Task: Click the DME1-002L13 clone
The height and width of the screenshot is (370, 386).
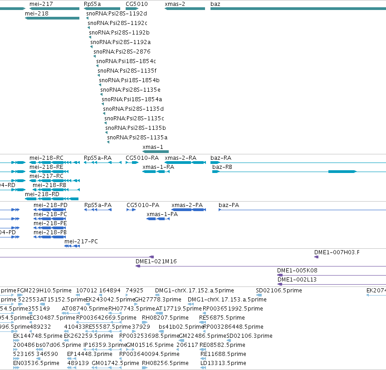Action: click(x=332, y=284)
